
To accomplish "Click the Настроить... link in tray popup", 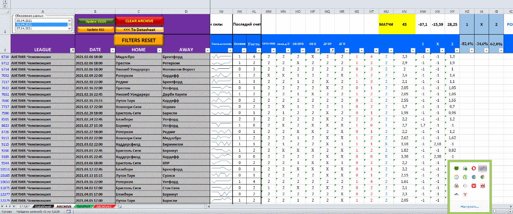I will (469, 207).
